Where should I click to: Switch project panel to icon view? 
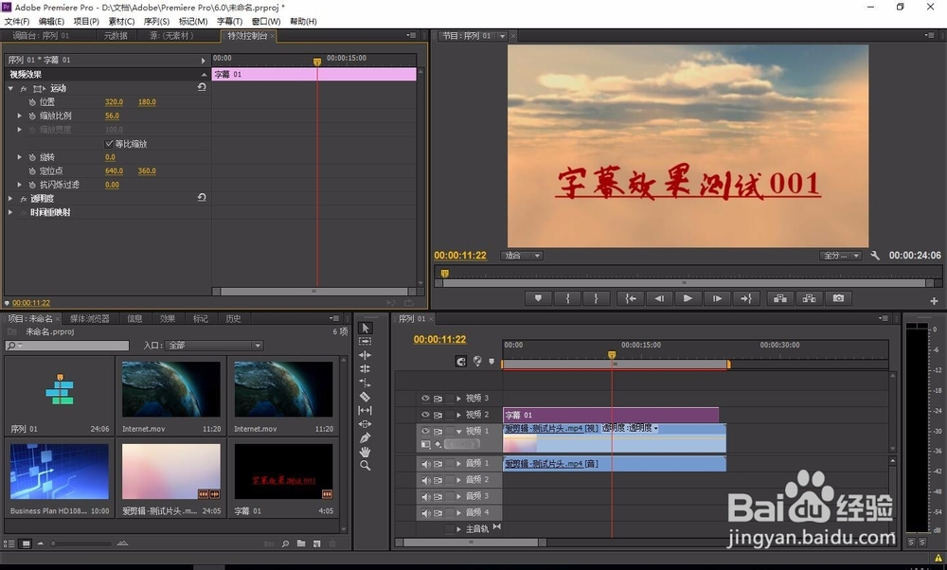26,543
